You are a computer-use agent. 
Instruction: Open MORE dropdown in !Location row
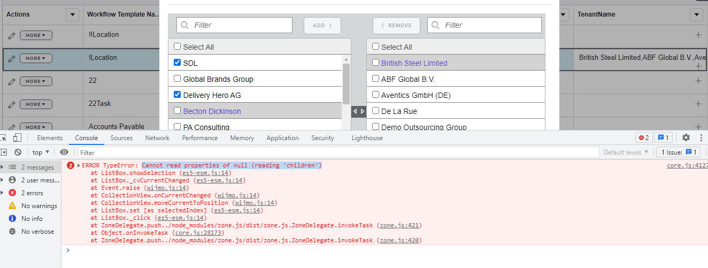[x=36, y=58]
